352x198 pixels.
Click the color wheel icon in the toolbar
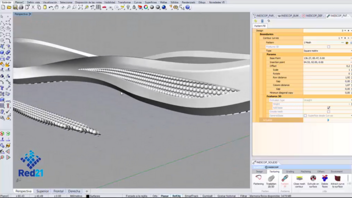tap(146, 7)
